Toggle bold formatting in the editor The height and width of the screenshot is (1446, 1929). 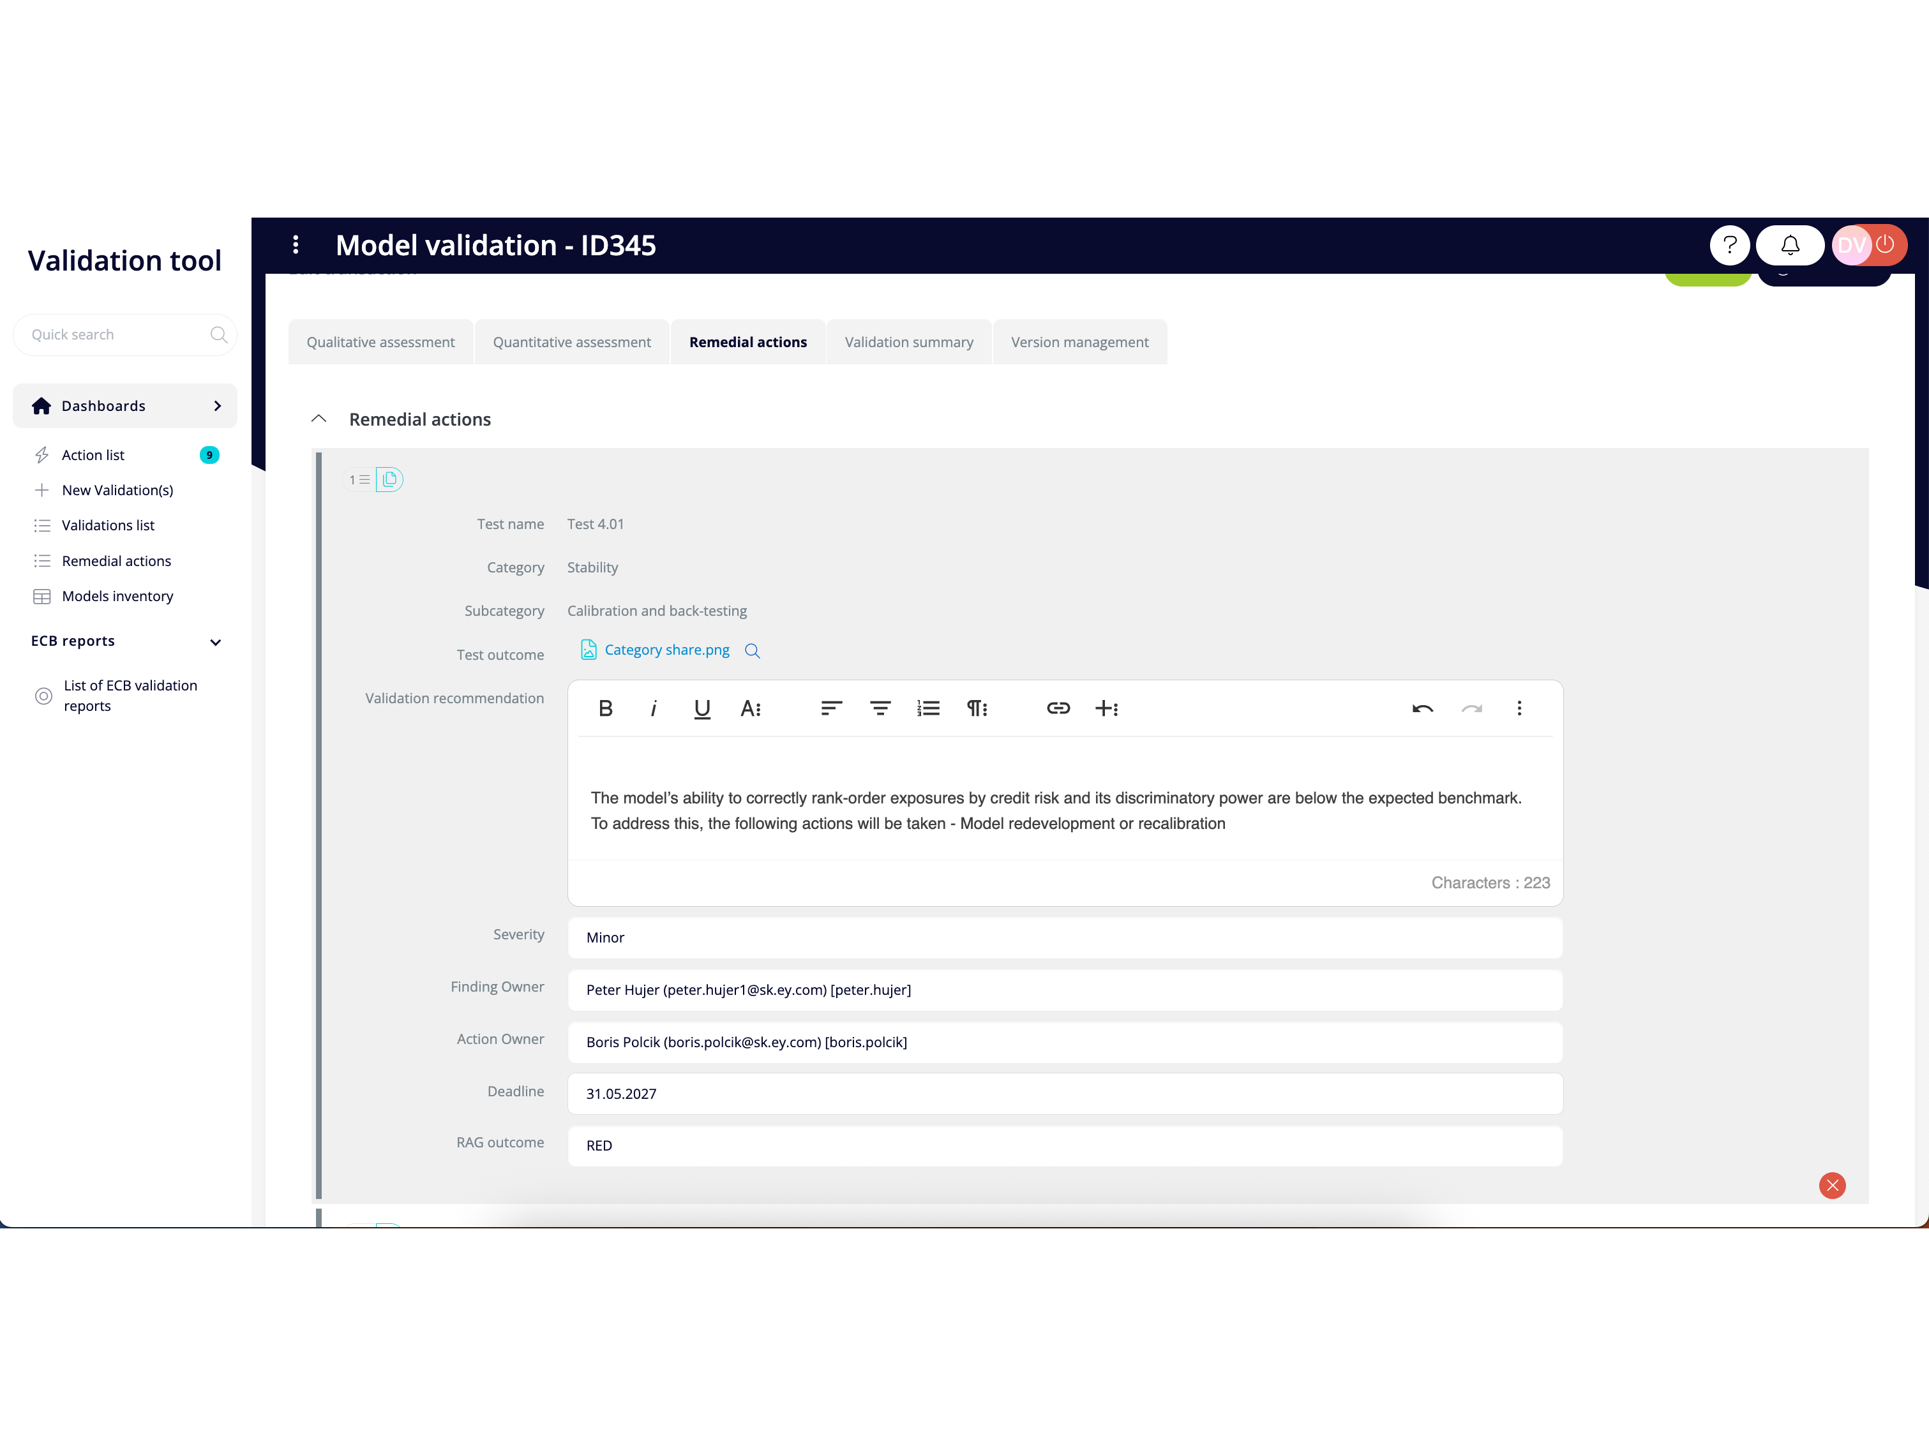[x=605, y=708]
